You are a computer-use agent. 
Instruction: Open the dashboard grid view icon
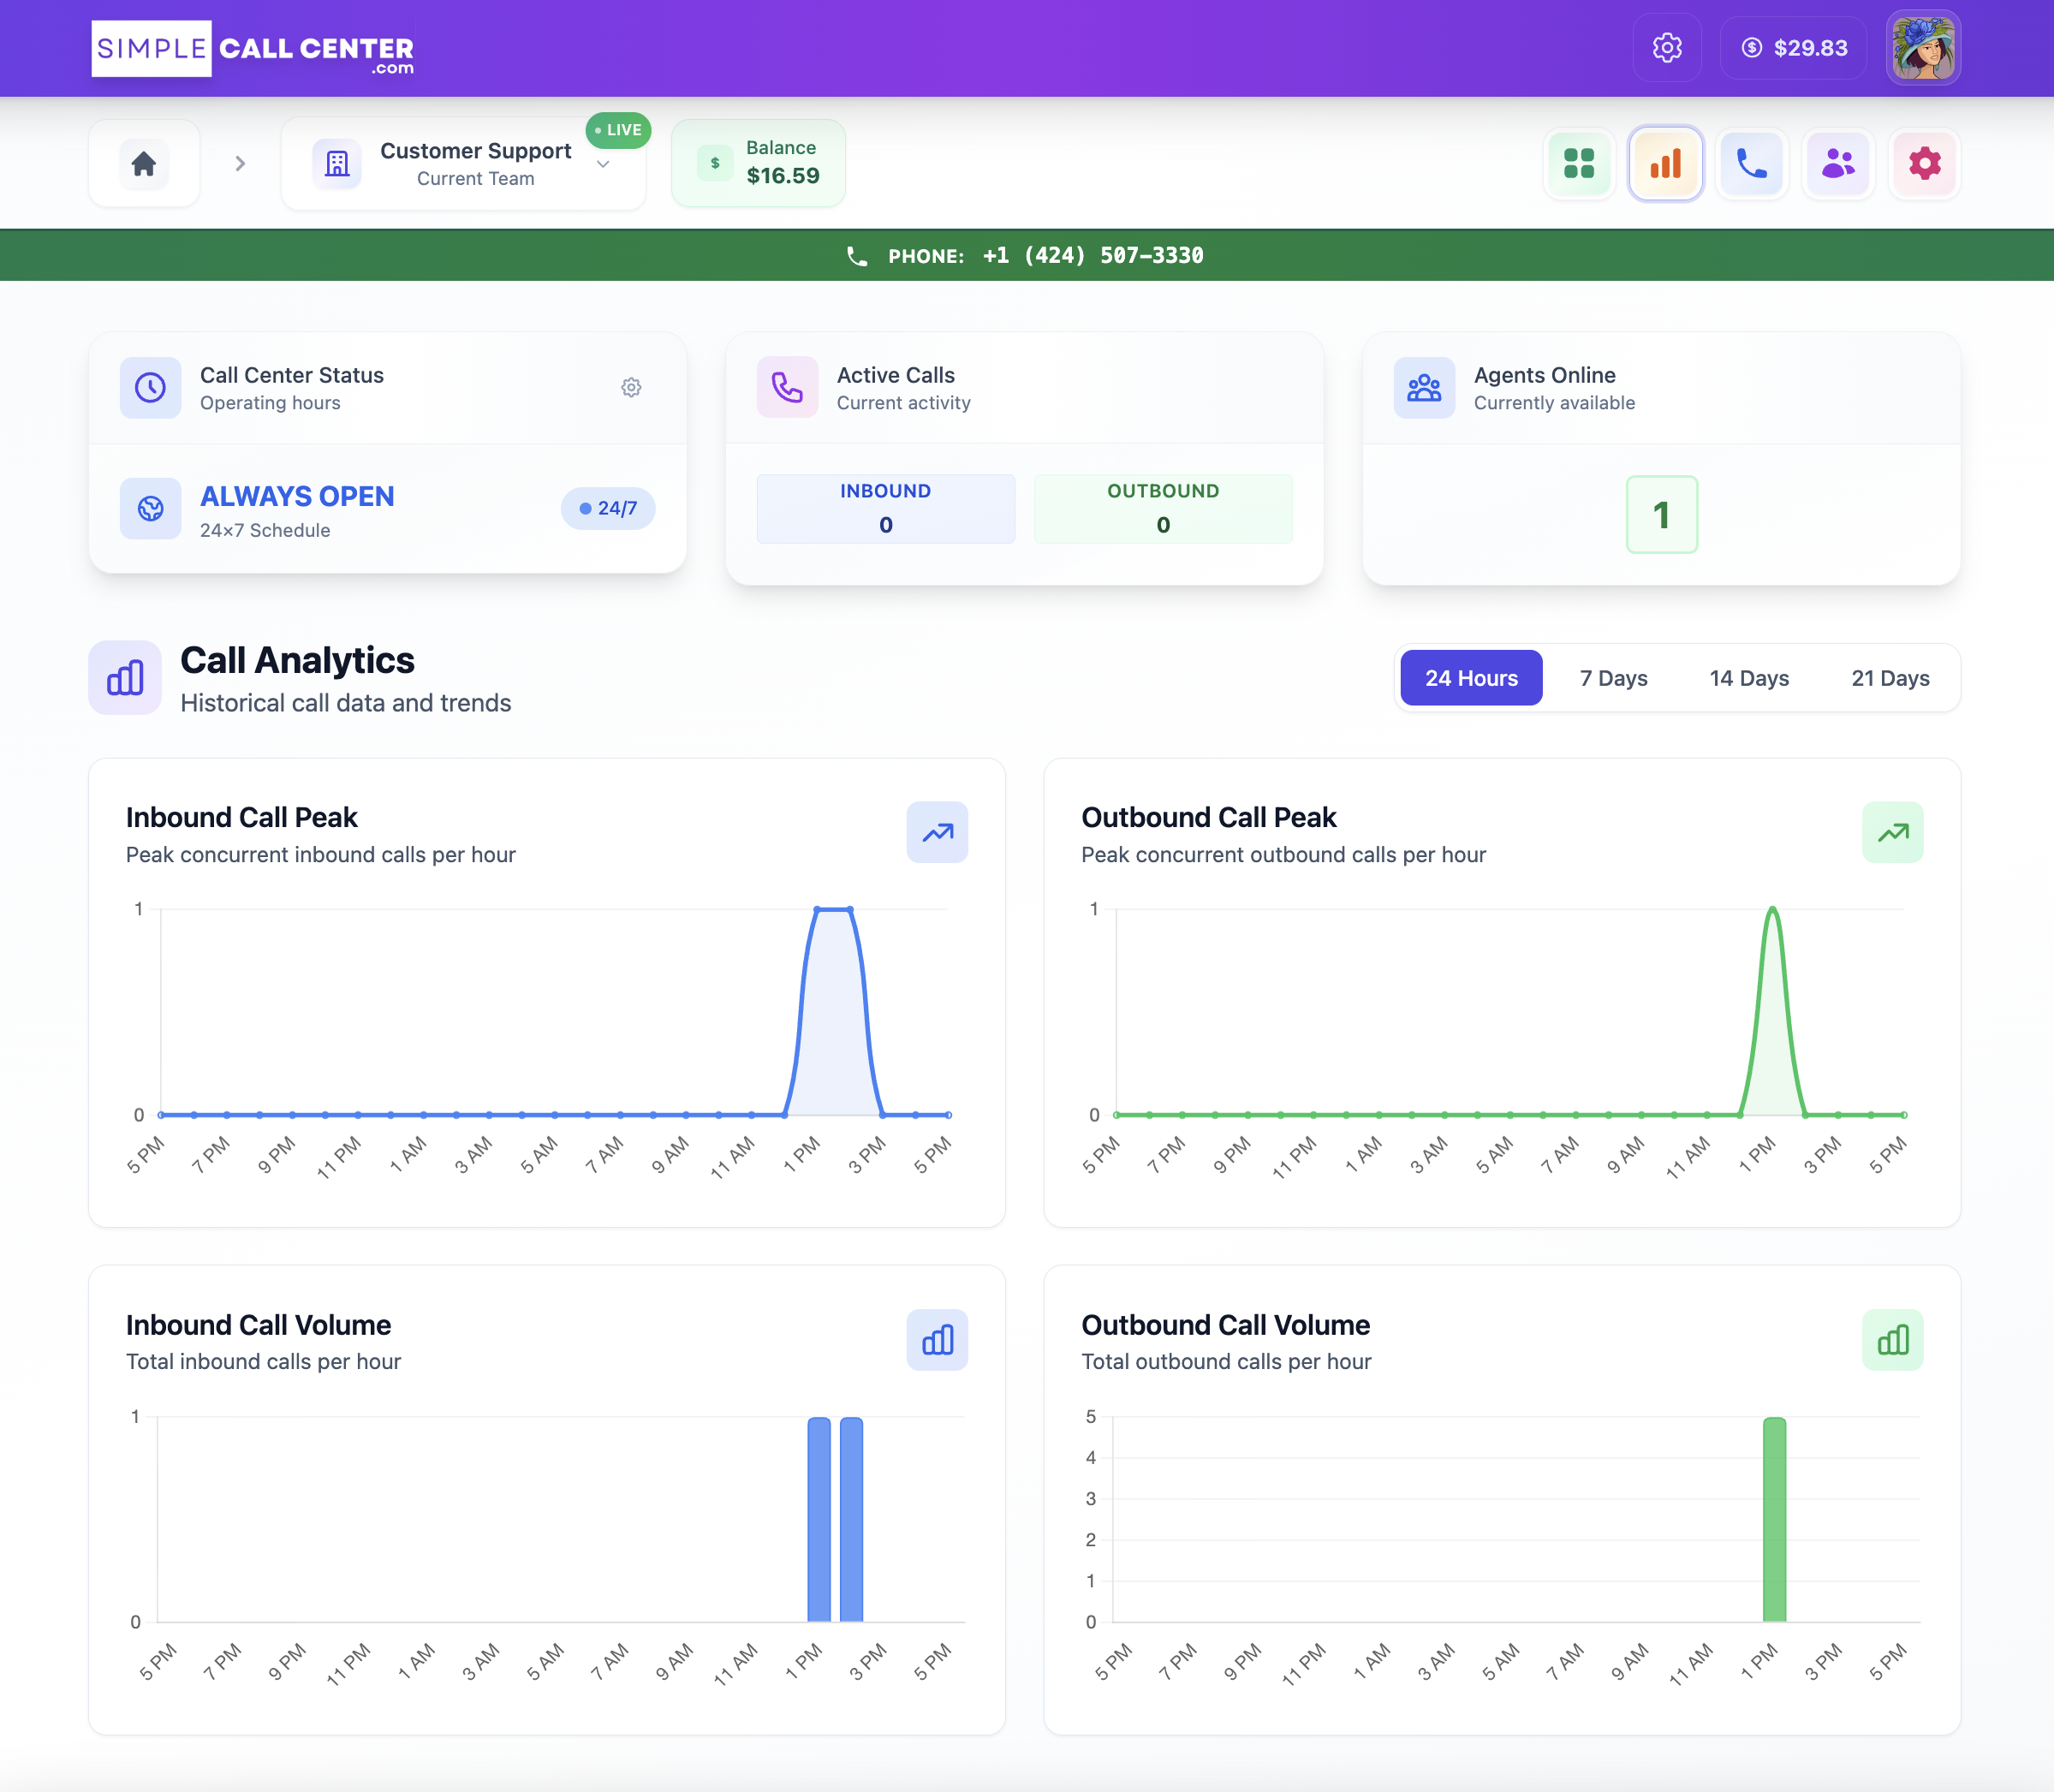pyautogui.click(x=1578, y=163)
